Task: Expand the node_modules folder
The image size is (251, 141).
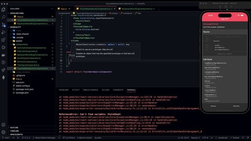Action: click(23, 72)
